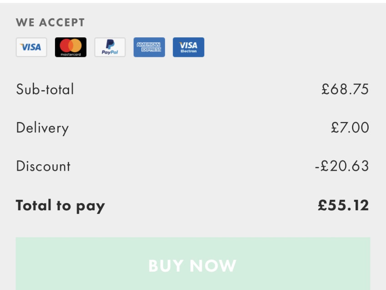
Task: Click the small mastercard wordmark text
Action: click(x=70, y=54)
